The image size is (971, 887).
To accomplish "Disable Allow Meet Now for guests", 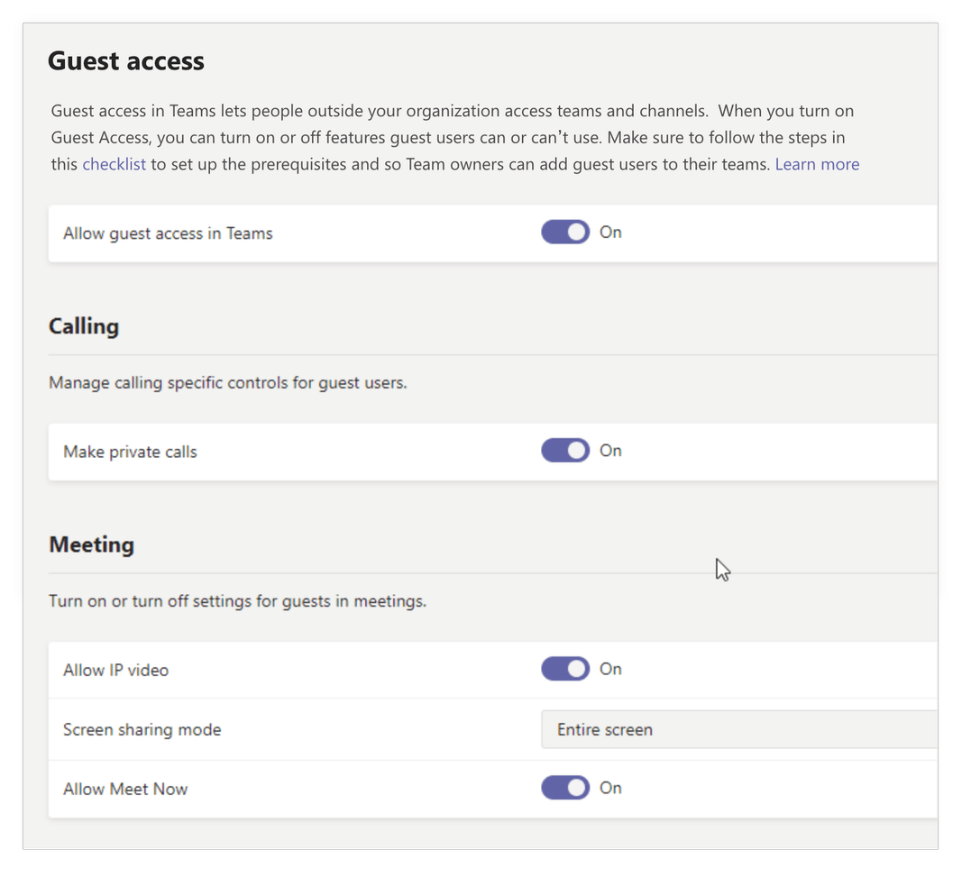I will [564, 787].
